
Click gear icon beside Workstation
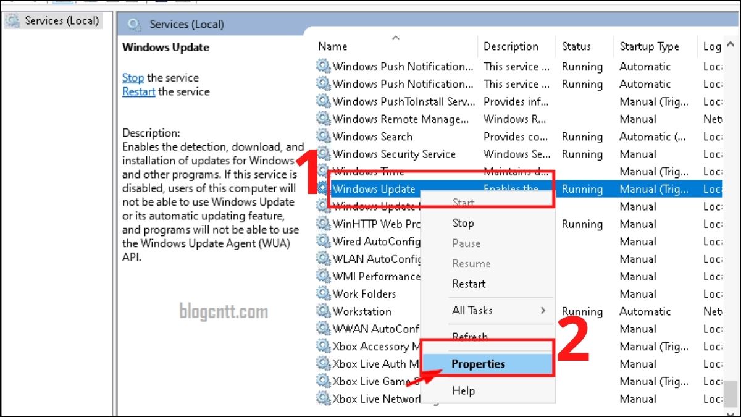coord(324,311)
